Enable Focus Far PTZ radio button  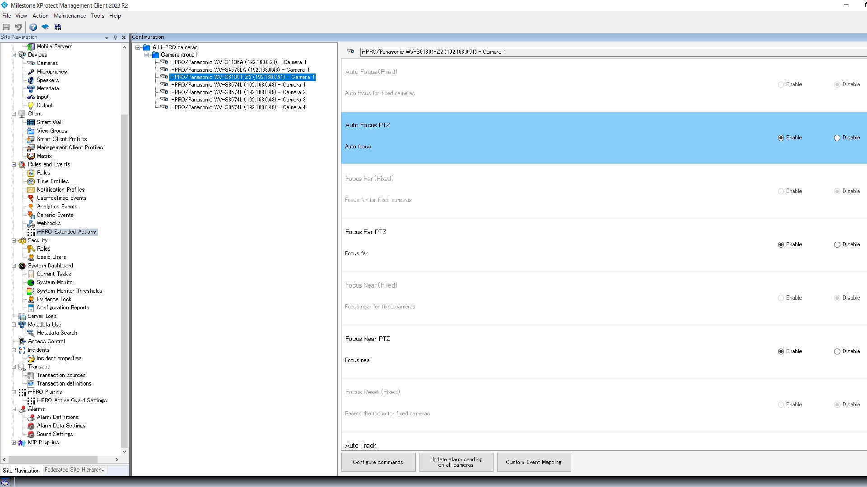[781, 245]
